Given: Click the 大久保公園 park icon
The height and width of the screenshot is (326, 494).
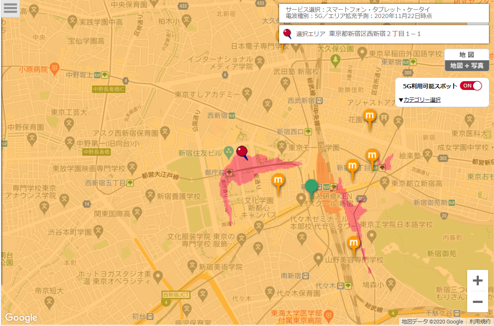Looking at the screenshot, I should tap(335, 60).
